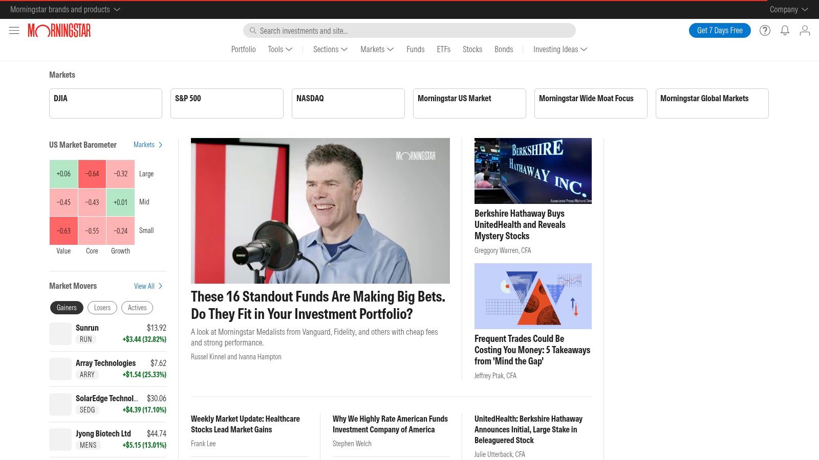This screenshot has height=460, width=819.
Task: Open Array Technologies stock entry
Action: [x=108, y=369]
